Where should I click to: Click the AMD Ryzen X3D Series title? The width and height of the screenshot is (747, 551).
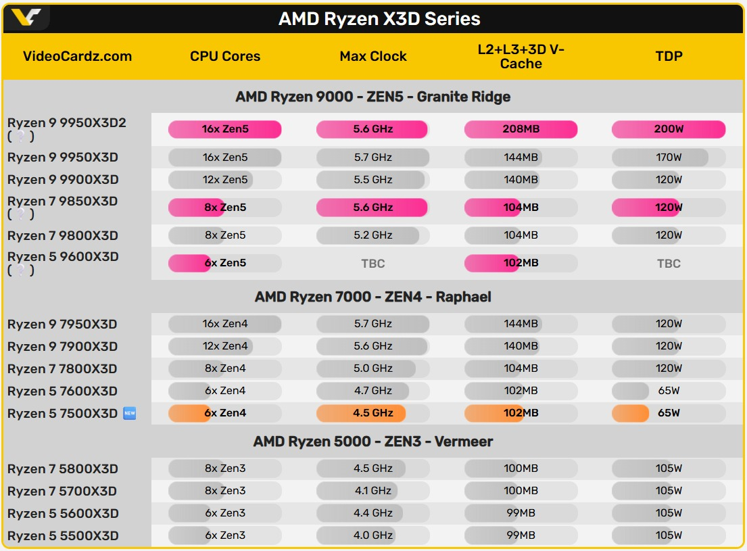pyautogui.click(x=379, y=18)
